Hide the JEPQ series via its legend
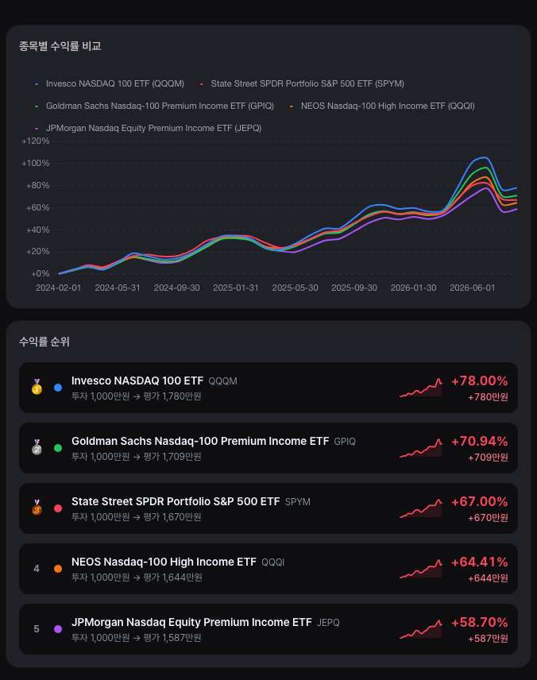Viewport: 537px width, 680px height. point(149,128)
